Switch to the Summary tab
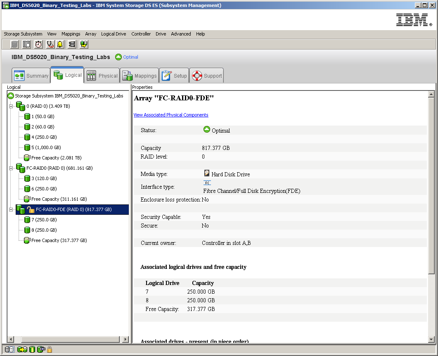 31,76
